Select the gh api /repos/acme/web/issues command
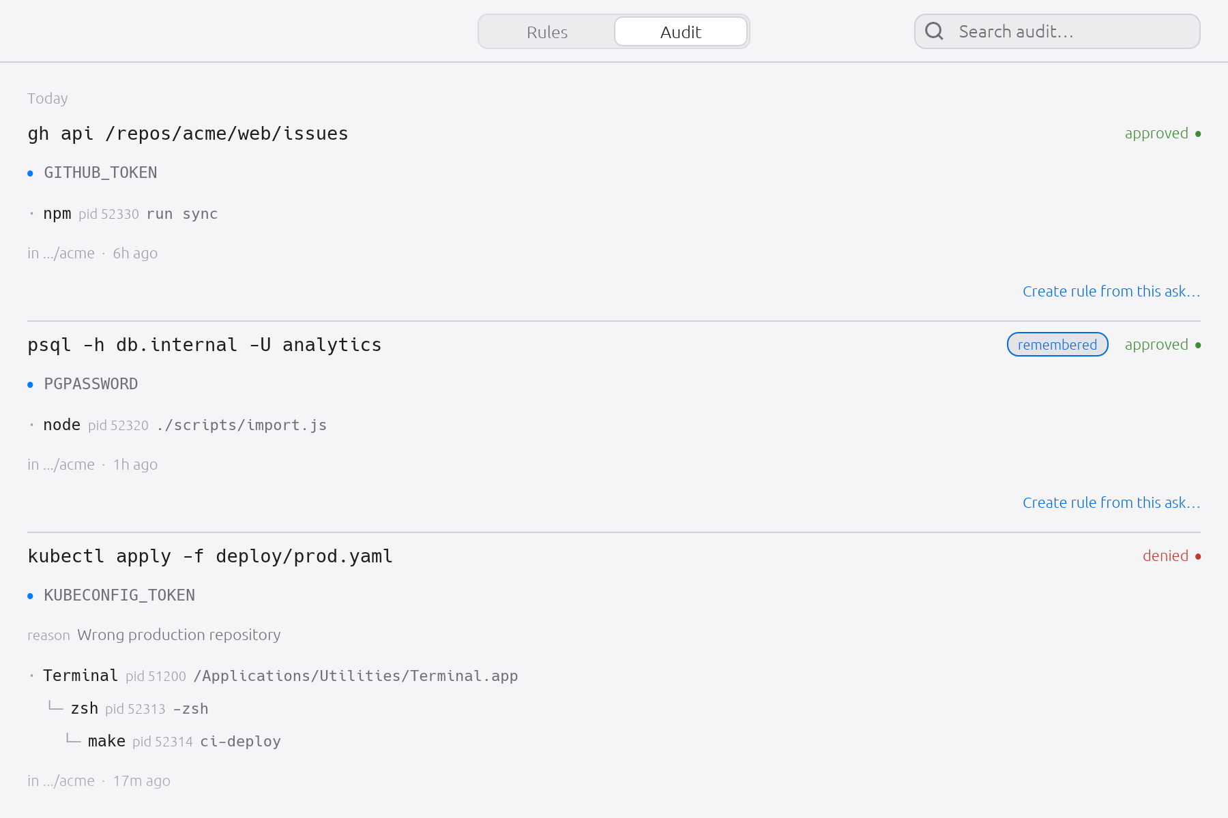 pos(188,134)
